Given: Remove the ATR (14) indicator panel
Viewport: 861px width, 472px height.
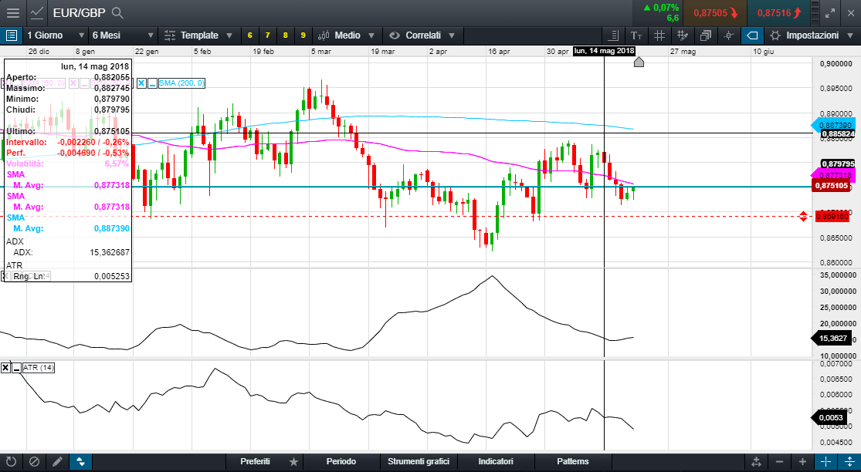Looking at the screenshot, I should [5, 368].
